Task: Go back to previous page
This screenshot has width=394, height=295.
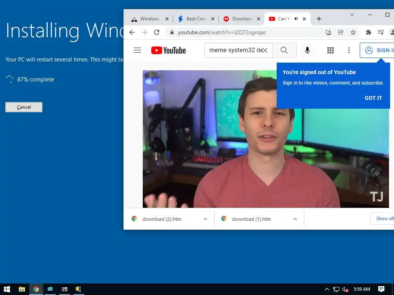Action: tap(132, 32)
